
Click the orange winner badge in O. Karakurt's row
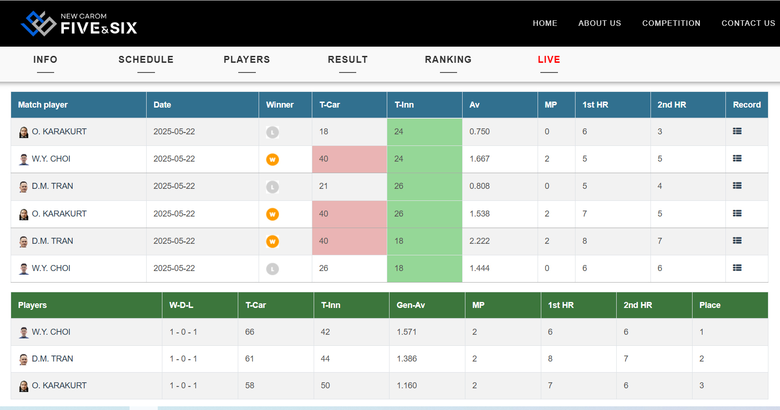[272, 214]
